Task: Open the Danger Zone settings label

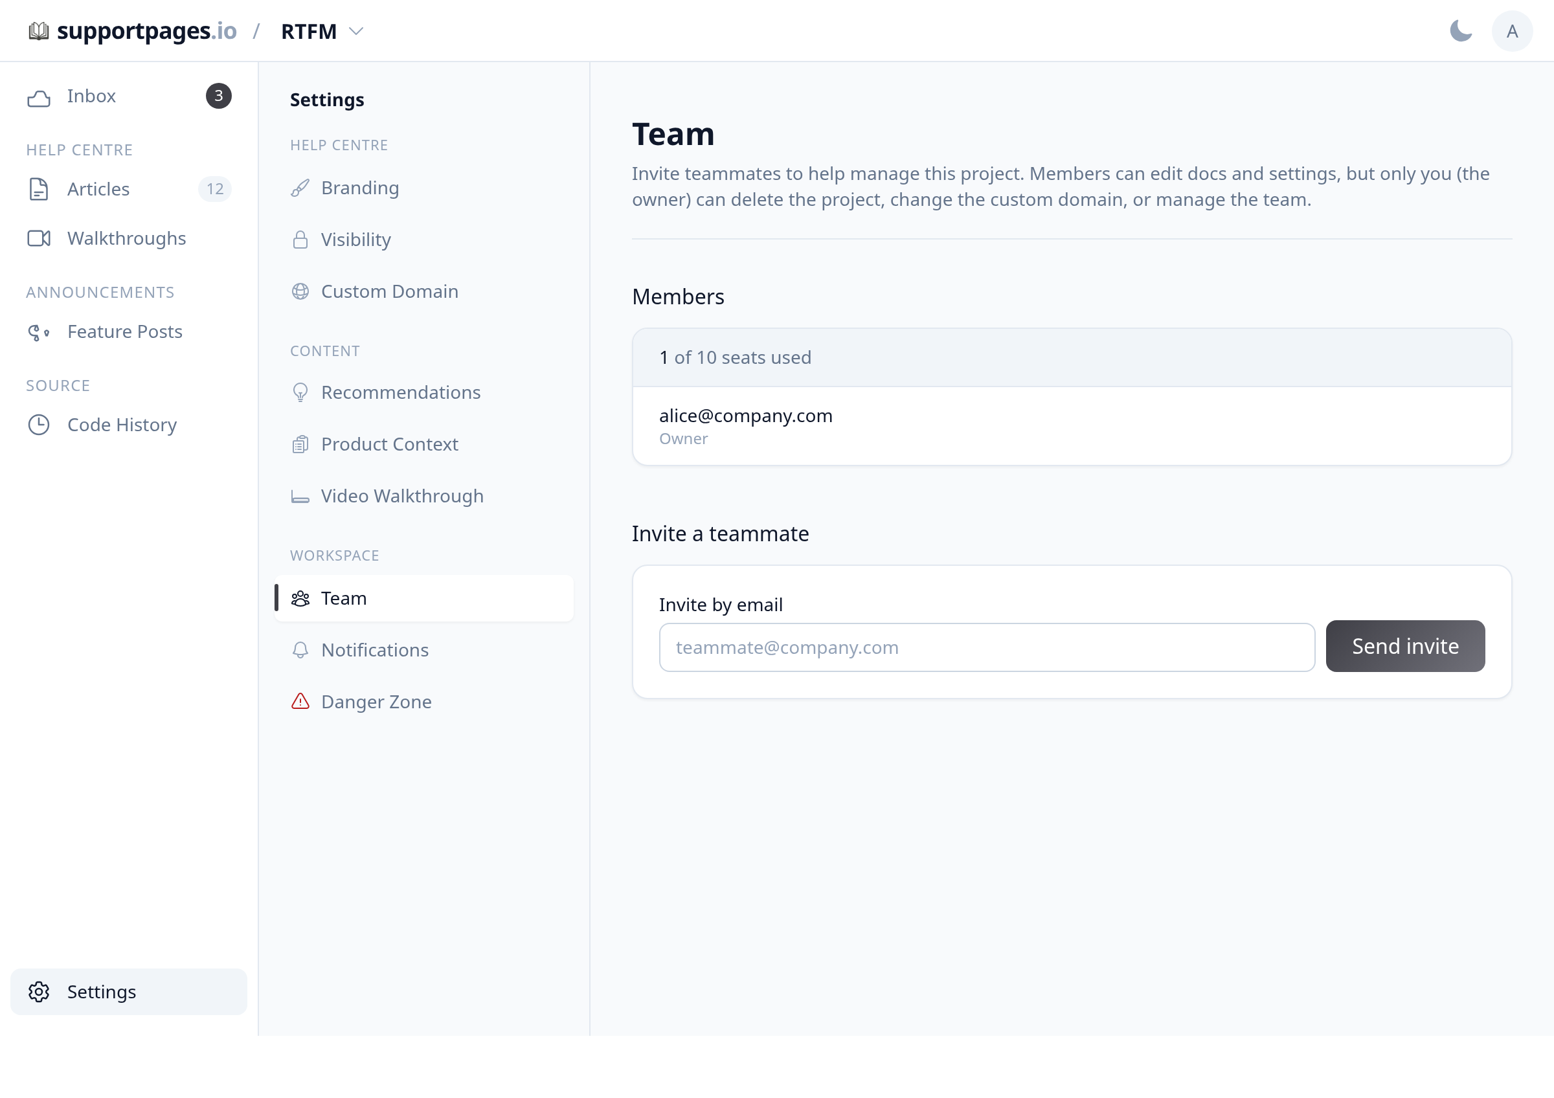Action: pyautogui.click(x=376, y=702)
